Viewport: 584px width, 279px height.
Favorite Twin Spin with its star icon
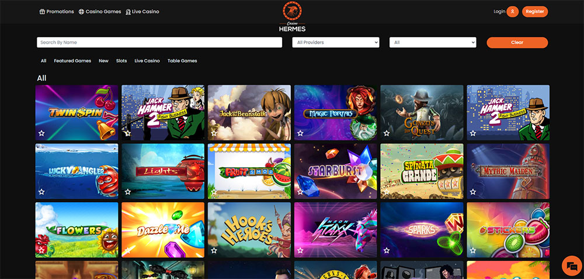(41, 133)
